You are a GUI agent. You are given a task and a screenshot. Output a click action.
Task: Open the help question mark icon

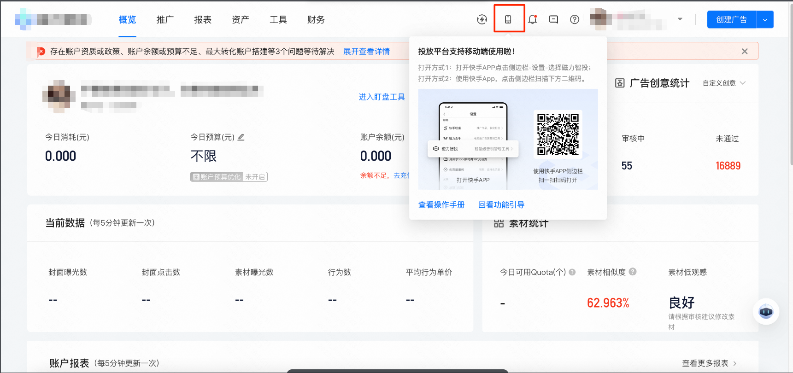coord(575,19)
